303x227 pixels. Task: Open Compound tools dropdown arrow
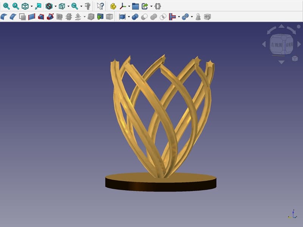(129, 17)
